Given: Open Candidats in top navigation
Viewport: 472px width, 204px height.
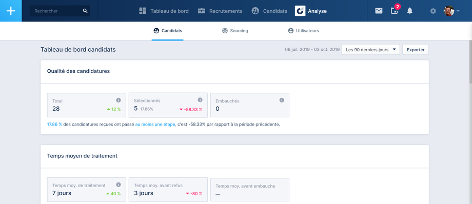Looking at the screenshot, I should pos(269,11).
